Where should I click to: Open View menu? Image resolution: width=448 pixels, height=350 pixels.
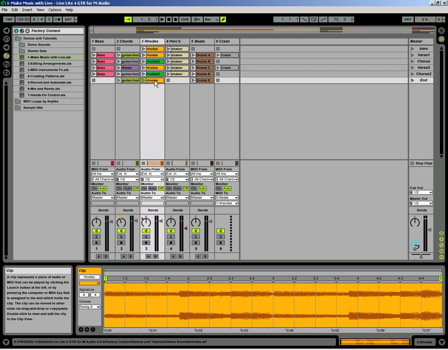pos(40,10)
